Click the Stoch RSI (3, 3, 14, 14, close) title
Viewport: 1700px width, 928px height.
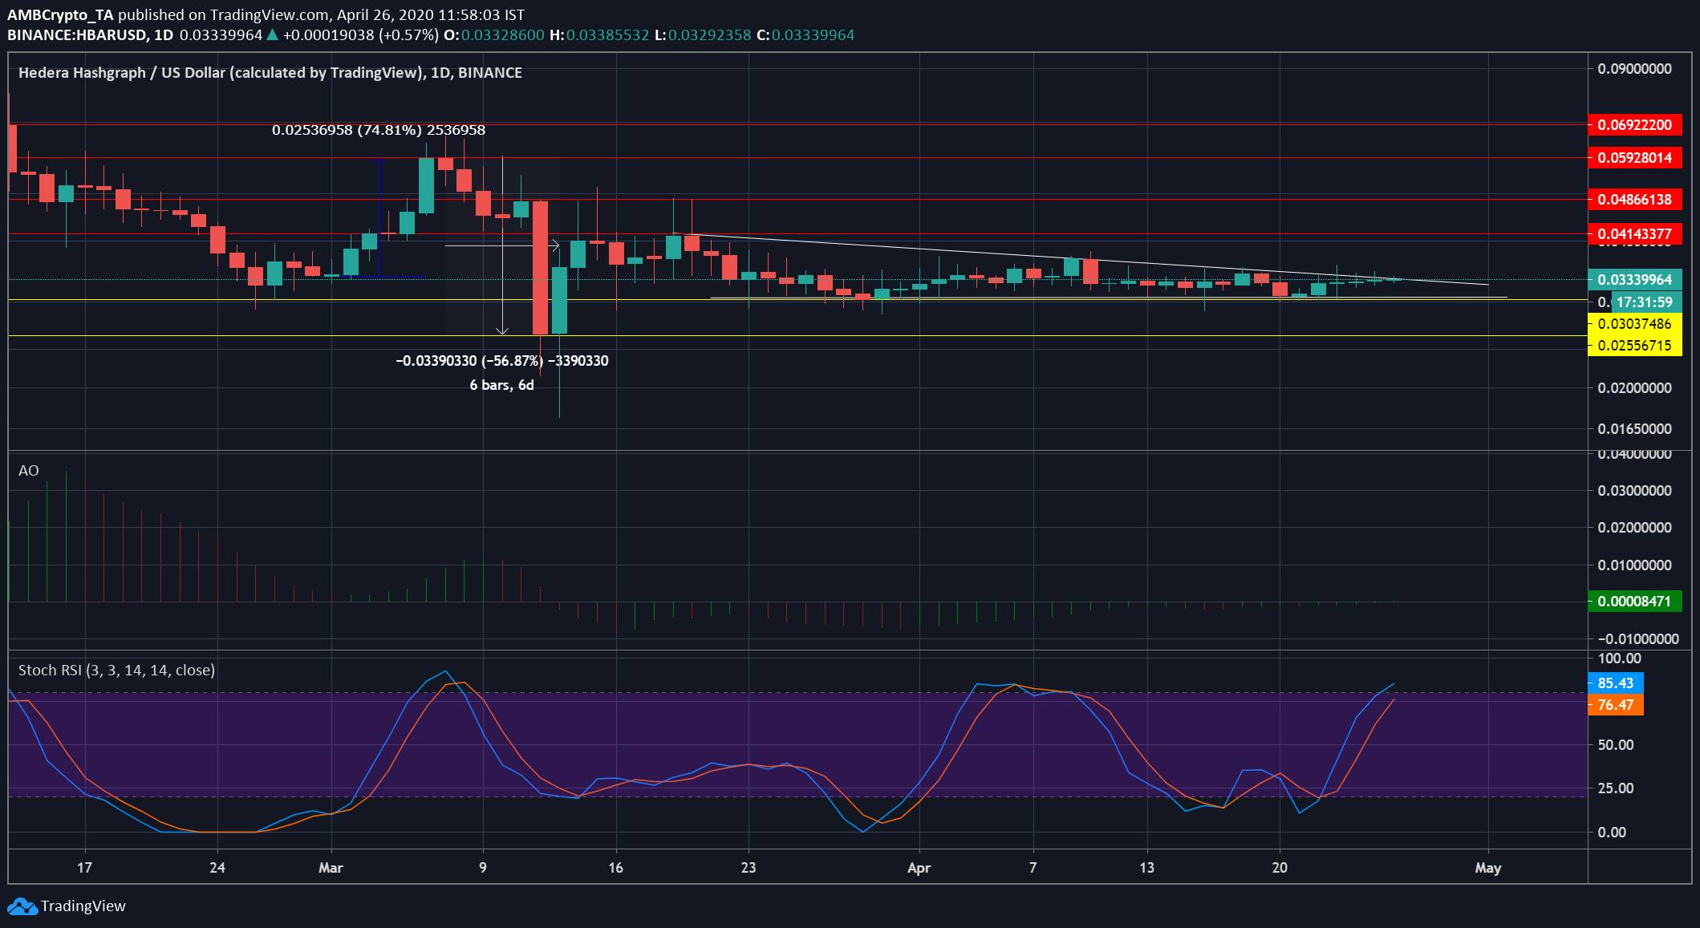pyautogui.click(x=116, y=671)
